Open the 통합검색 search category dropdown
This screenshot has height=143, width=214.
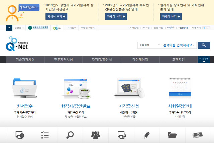149,45
